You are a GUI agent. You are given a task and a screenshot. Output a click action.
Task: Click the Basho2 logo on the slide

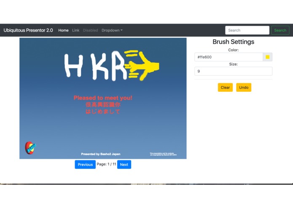coord(30,148)
